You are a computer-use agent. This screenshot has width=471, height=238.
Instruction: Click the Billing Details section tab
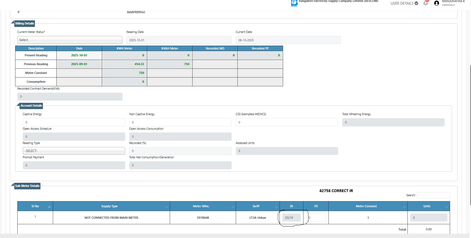coord(24,24)
